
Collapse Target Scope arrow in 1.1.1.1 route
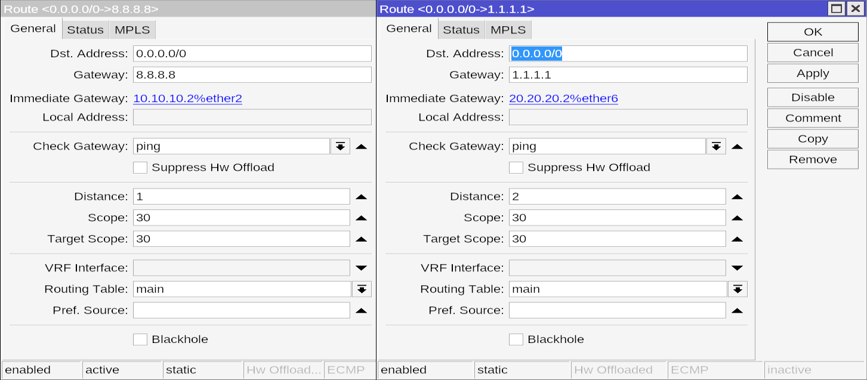pyautogui.click(x=737, y=239)
